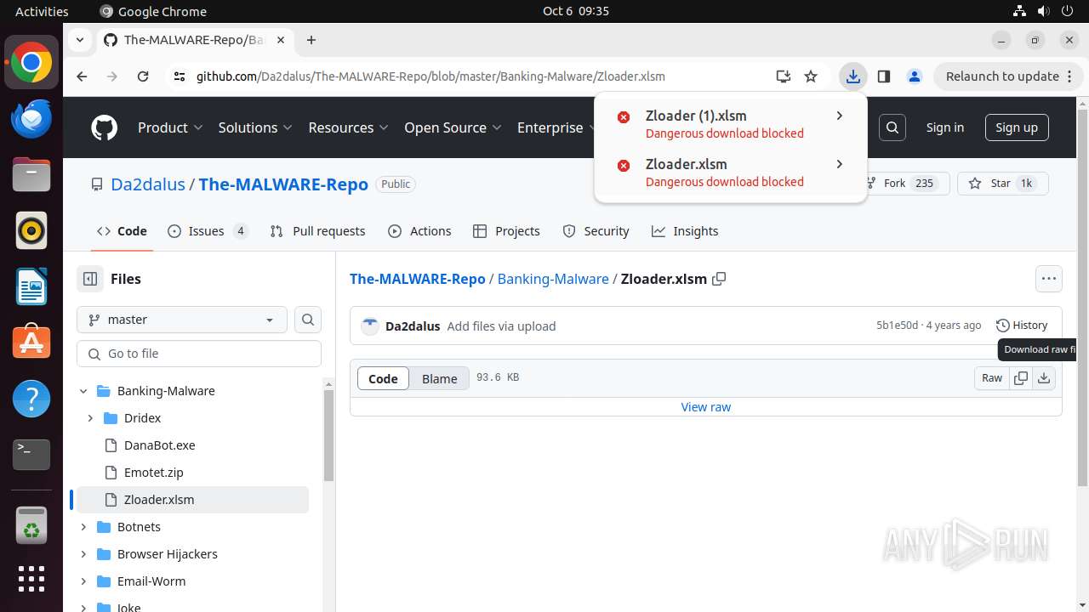Screen dimensions: 1089x612
Task: Collapse the Banking-Malware folder
Action: pos(83,391)
